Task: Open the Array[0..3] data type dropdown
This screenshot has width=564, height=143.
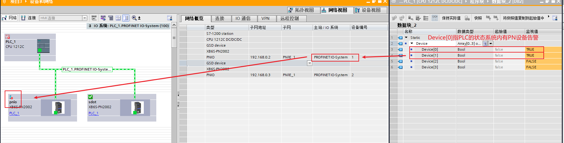Action: tap(491, 44)
